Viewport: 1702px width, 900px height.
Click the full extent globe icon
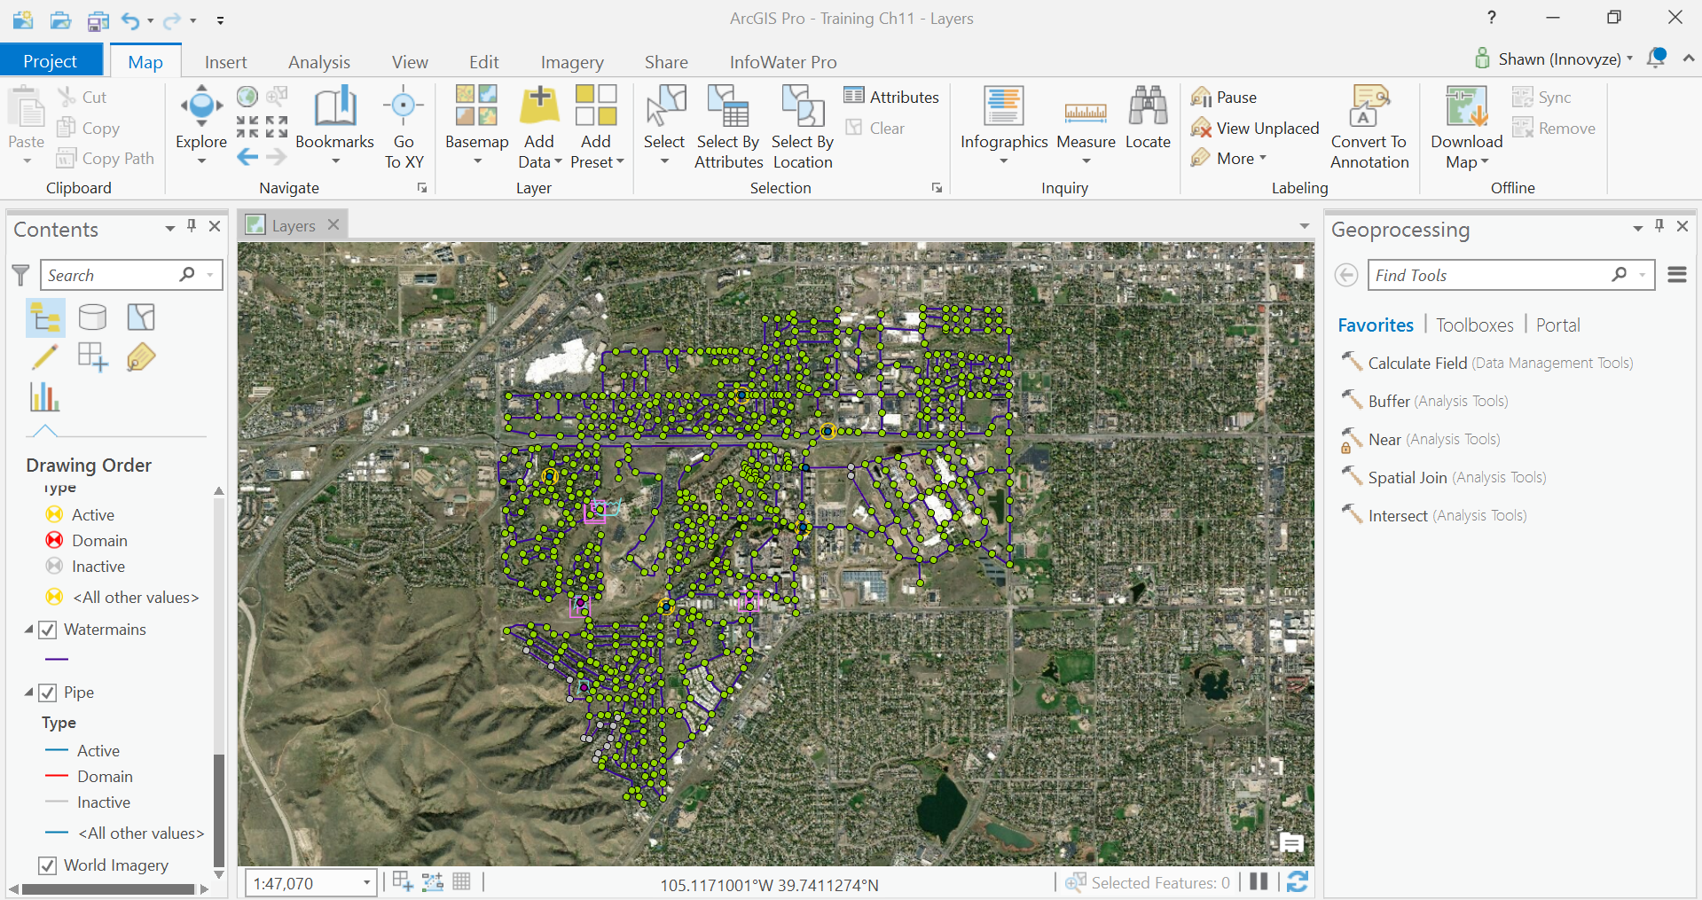(247, 97)
